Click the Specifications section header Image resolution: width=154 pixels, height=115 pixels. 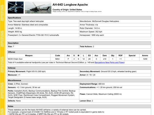pyautogui.click(x=79, y=18)
